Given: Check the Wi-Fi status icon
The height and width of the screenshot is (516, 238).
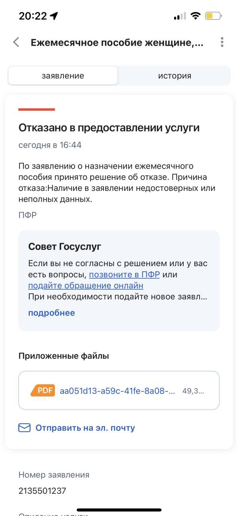Looking at the screenshot, I should [195, 17].
